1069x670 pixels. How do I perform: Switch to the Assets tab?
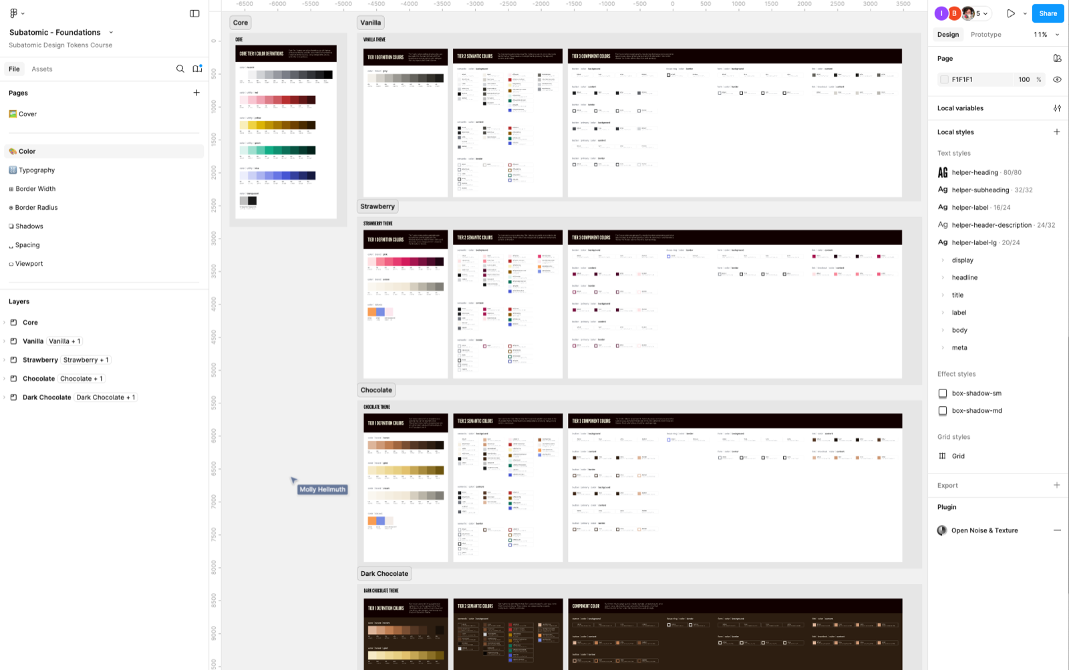pyautogui.click(x=42, y=69)
